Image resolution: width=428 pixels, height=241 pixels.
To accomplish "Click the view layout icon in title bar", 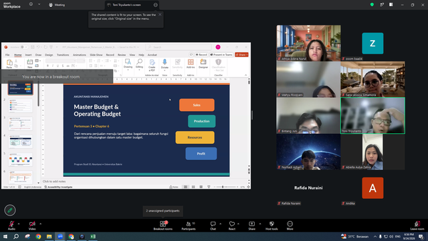I will [x=391, y=5].
